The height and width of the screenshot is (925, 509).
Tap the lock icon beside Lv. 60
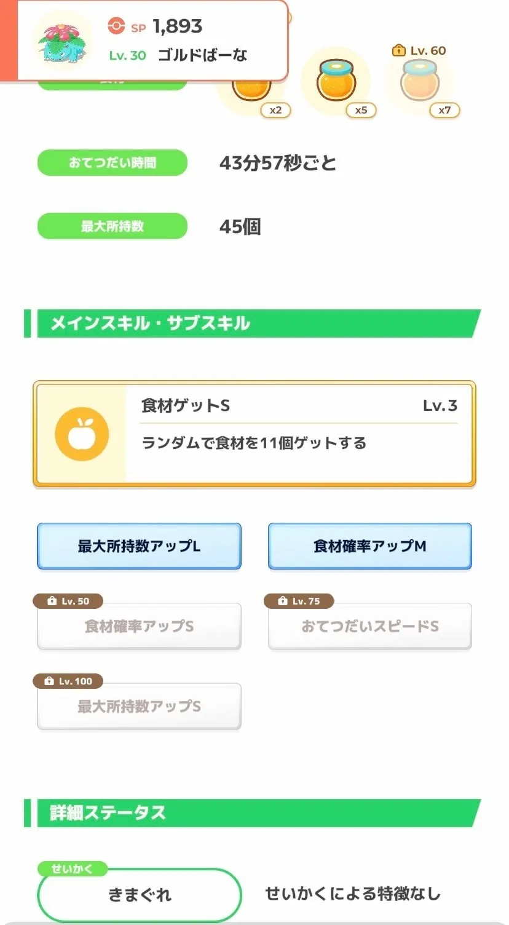398,50
